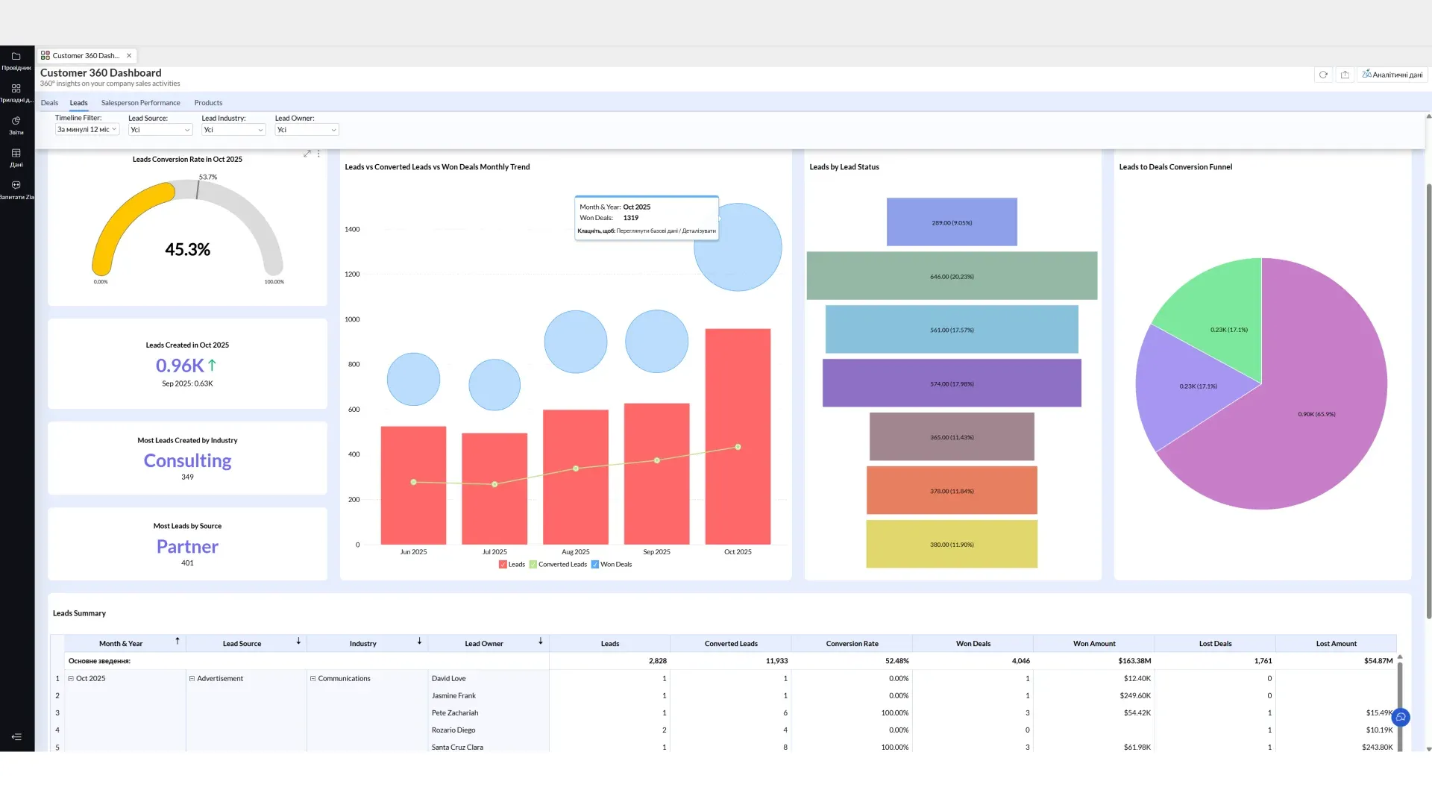Open the Explorer folder icon in sidebar
The height and width of the screenshot is (796, 1432).
pyautogui.click(x=16, y=57)
